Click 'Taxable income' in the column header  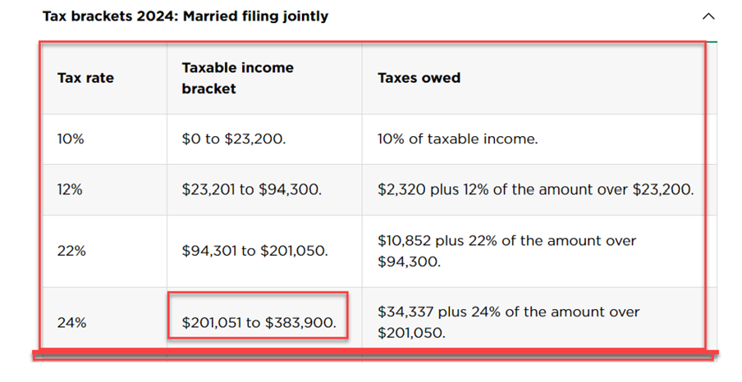tap(237, 68)
